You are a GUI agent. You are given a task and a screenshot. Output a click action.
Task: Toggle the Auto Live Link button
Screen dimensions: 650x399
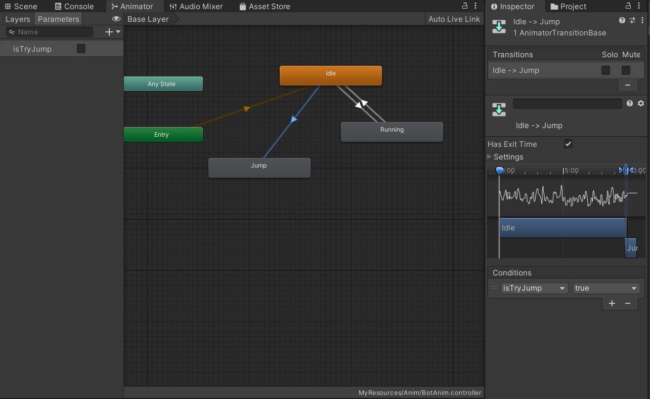(x=454, y=19)
